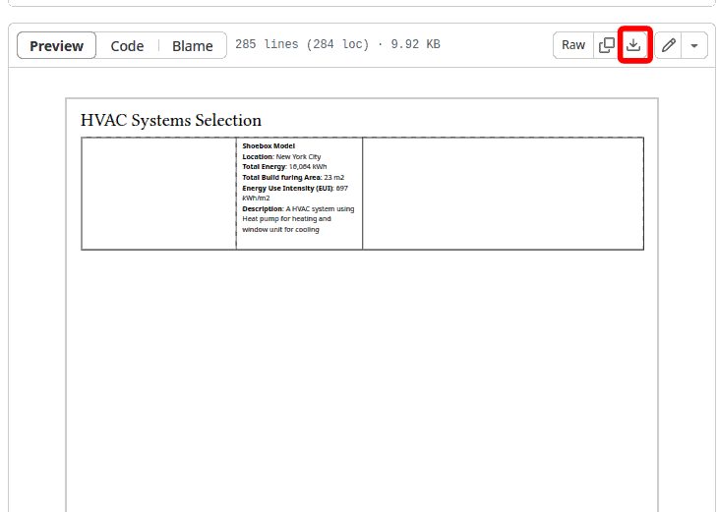Switch to the Code tab
This screenshot has height=512, width=718.
pos(127,46)
